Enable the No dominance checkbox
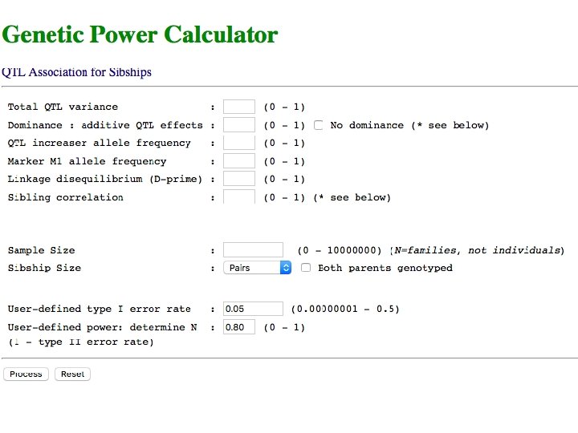Image resolution: width=578 pixels, height=433 pixels. pyautogui.click(x=319, y=125)
